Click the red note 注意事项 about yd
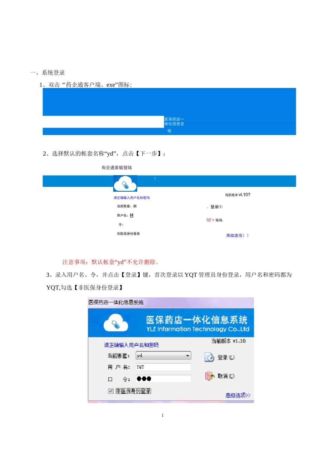Image resolution: width=326 pixels, height=461 pixels. [x=112, y=262]
